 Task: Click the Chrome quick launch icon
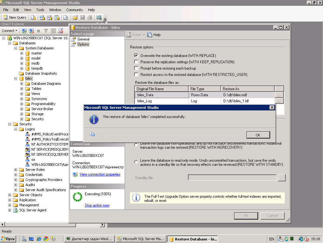pyautogui.click(x=46, y=239)
